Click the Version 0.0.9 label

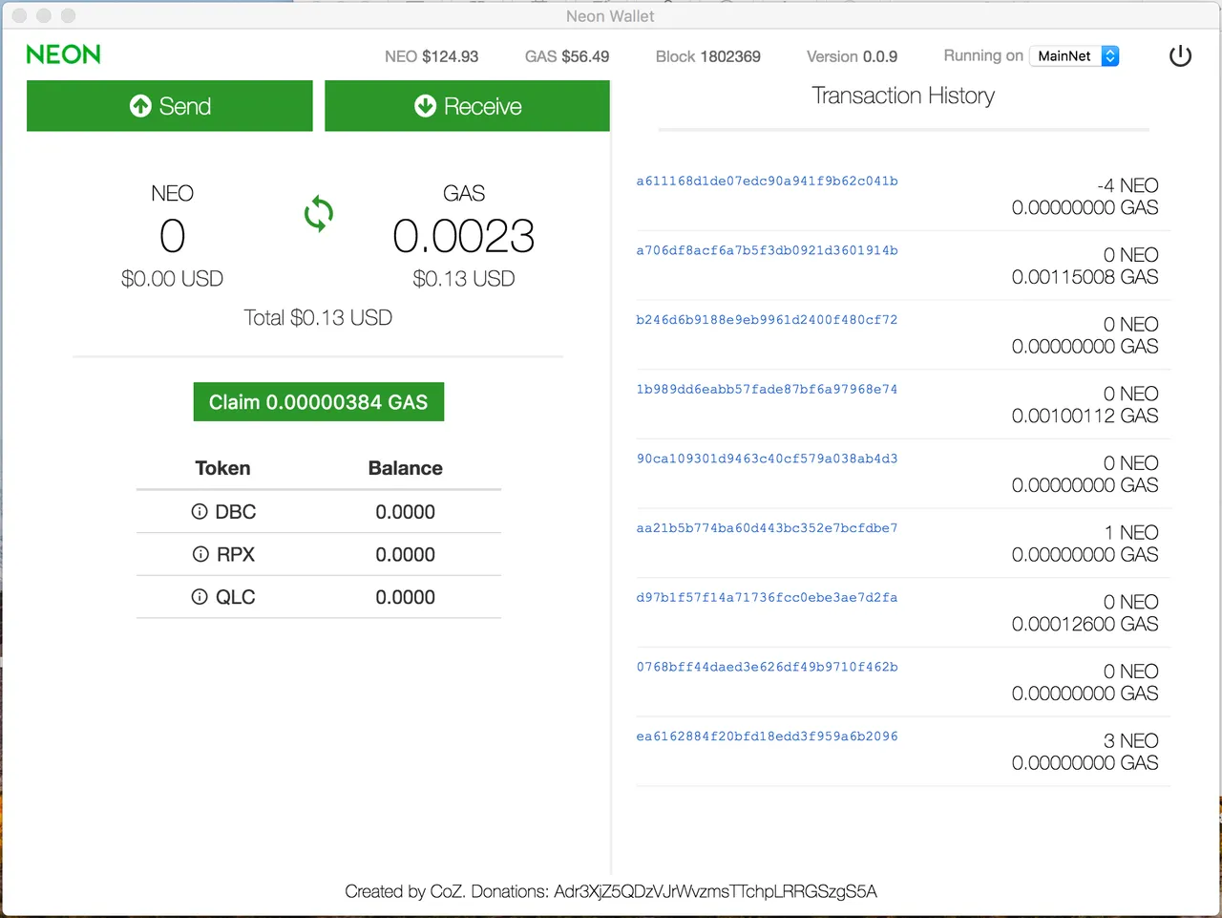[x=852, y=56]
